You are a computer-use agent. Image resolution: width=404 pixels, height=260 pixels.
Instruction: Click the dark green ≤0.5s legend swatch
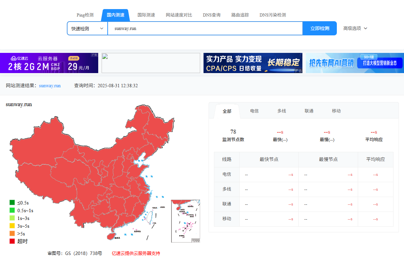[x=12, y=203]
